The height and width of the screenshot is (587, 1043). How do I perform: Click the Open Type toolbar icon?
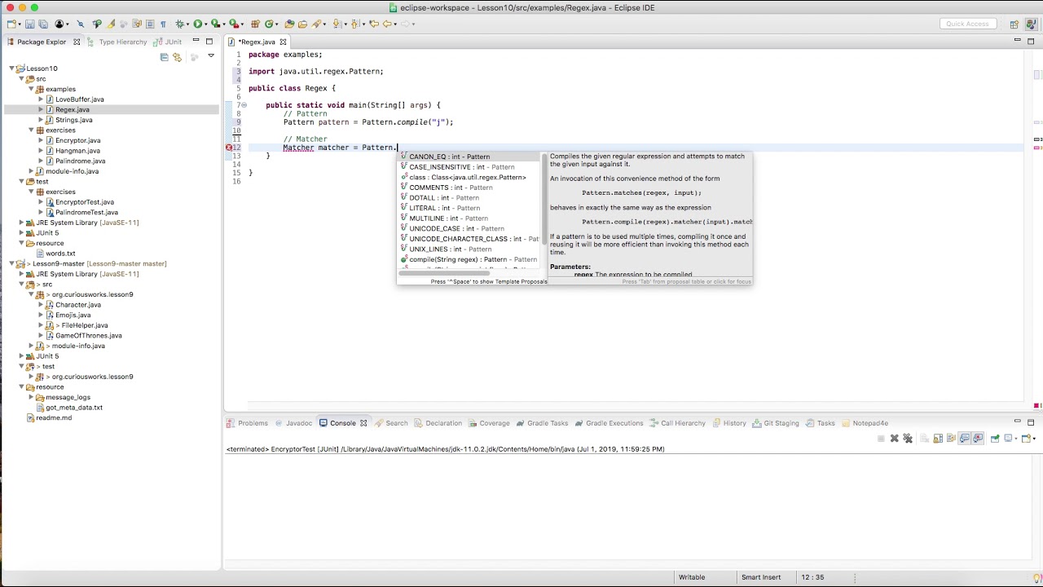click(x=289, y=24)
